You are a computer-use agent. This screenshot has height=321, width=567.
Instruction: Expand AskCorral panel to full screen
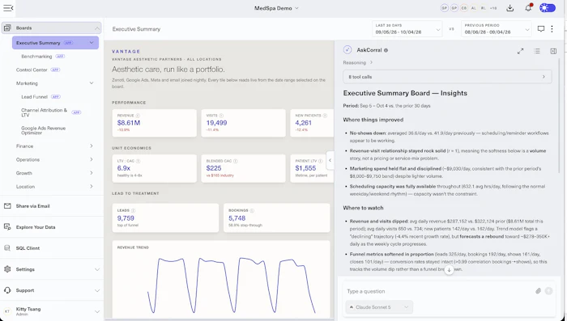tap(520, 51)
